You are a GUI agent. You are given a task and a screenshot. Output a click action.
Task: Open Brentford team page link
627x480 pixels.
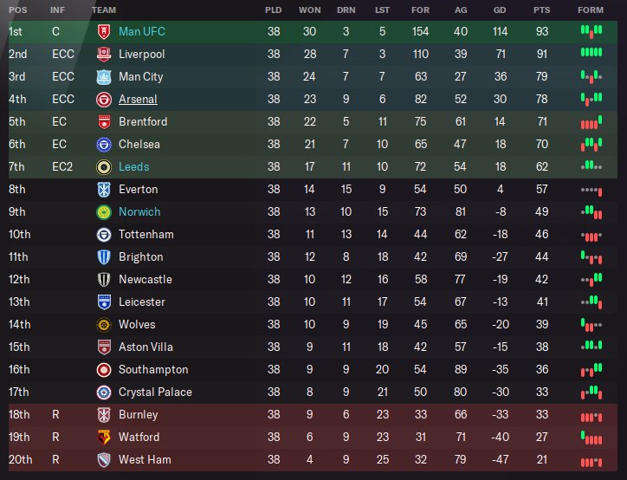pos(143,121)
